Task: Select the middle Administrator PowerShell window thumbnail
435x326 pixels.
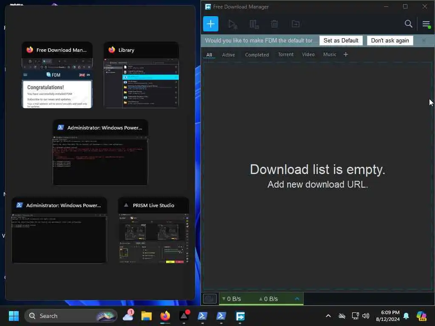Action: [100, 152]
